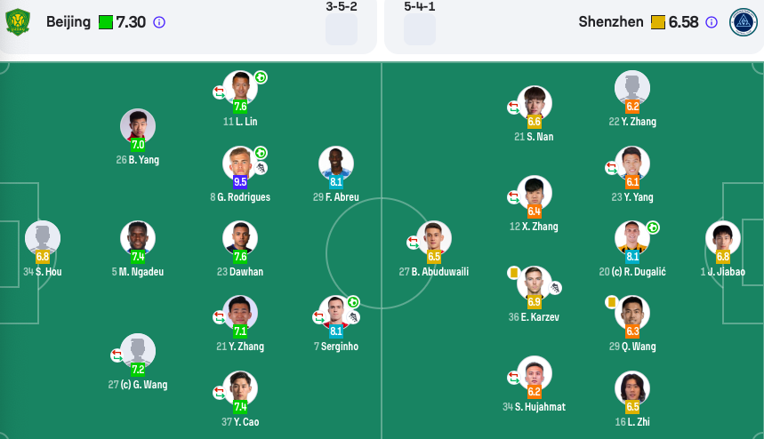The width and height of the screenshot is (764, 439).
Task: Click green rating swatch beside Beijing
Action: [x=106, y=22]
